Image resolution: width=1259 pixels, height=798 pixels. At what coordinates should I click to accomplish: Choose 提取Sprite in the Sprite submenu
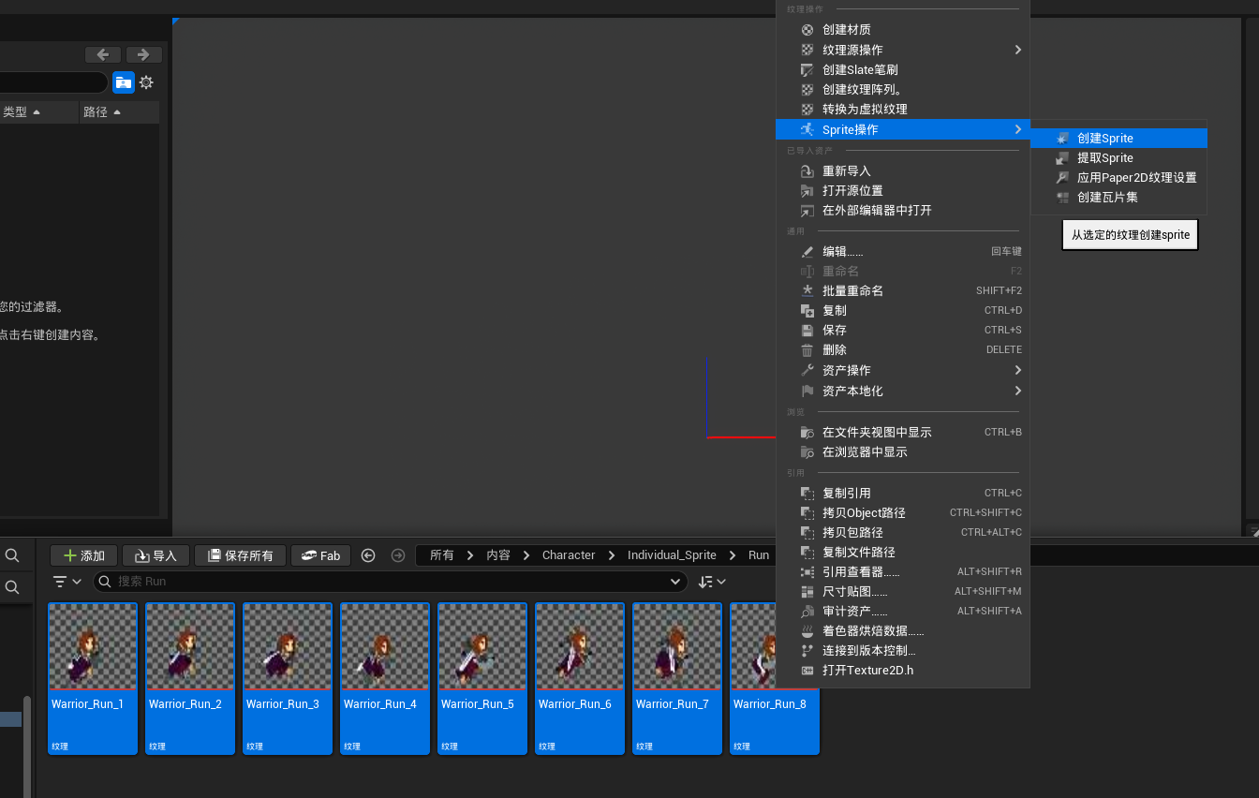(1105, 157)
